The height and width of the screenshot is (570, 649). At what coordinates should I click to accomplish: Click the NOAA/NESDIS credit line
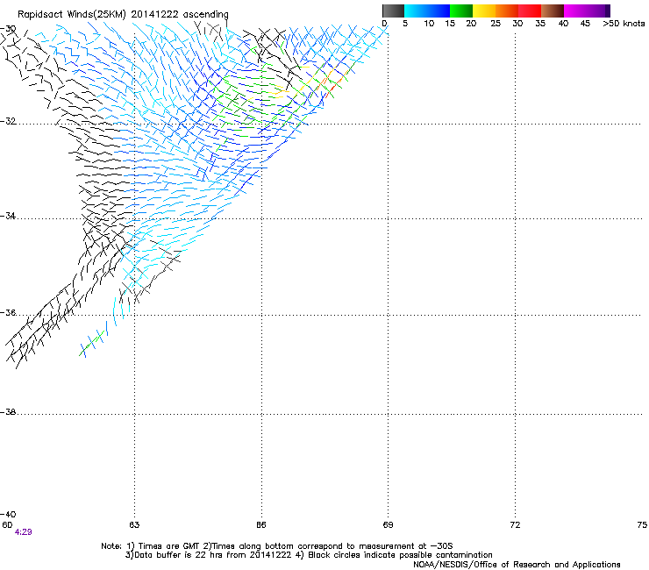(x=517, y=565)
